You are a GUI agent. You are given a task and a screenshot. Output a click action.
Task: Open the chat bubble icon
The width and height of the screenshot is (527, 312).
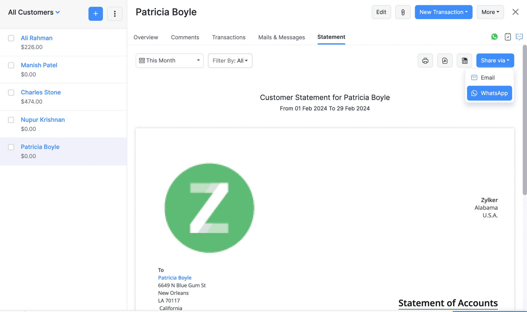point(519,37)
